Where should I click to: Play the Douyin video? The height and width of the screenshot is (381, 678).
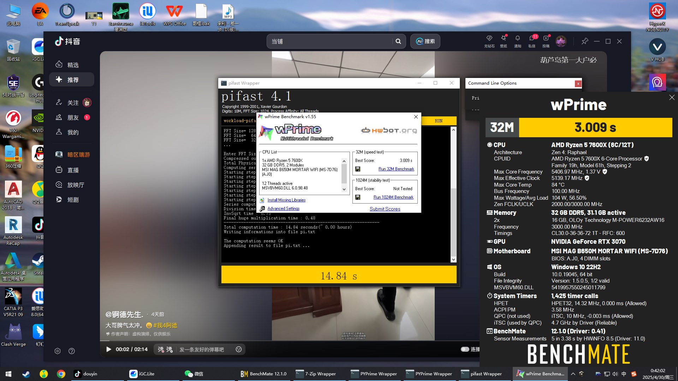(109, 349)
